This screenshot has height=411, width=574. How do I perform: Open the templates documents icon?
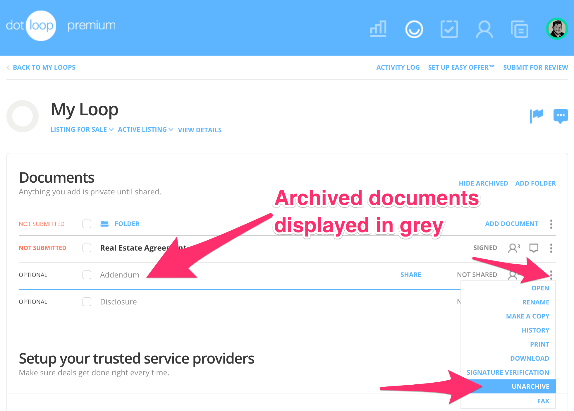[x=519, y=29]
